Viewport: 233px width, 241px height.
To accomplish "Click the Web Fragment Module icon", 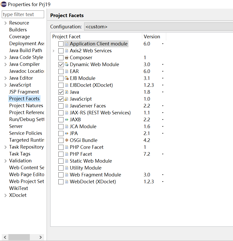I will tap(67, 175).
